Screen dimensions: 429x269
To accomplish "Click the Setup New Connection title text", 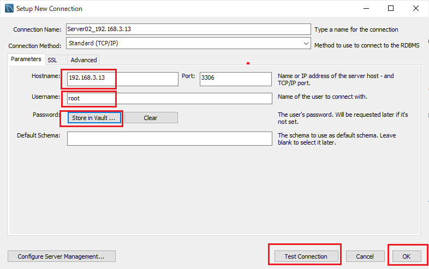I will point(49,9).
